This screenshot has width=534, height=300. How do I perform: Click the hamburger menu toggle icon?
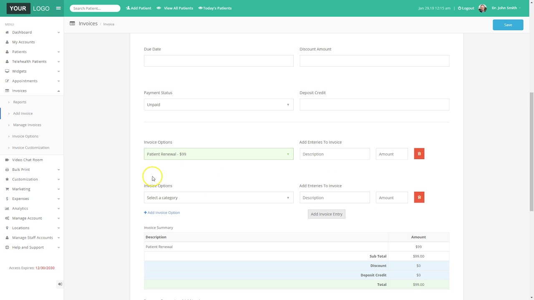coord(58,8)
